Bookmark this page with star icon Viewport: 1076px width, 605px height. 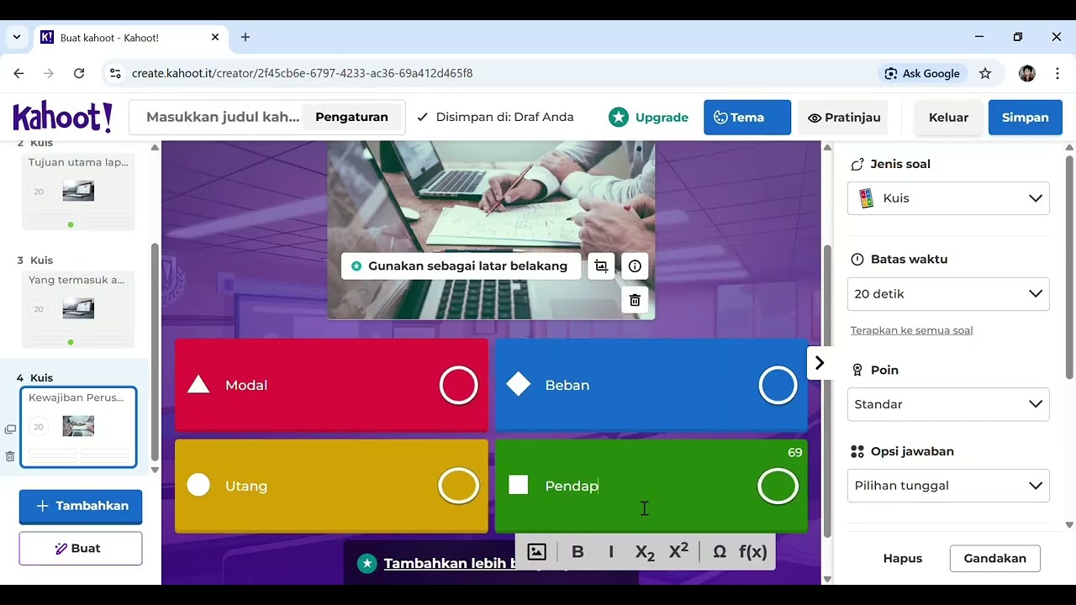(985, 73)
